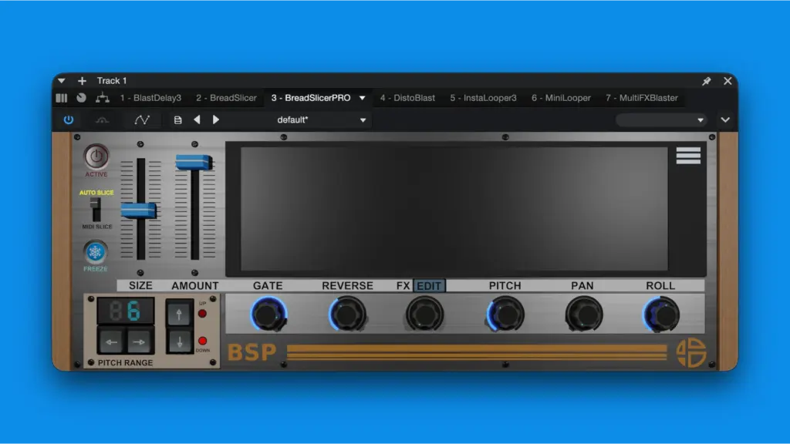Add a plugin with the plus icon
The width and height of the screenshot is (790, 444).
(82, 80)
